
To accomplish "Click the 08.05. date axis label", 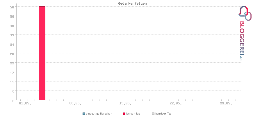I will pos(75,104).
